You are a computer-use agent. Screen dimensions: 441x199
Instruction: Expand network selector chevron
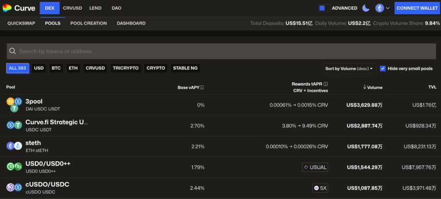[388, 8]
